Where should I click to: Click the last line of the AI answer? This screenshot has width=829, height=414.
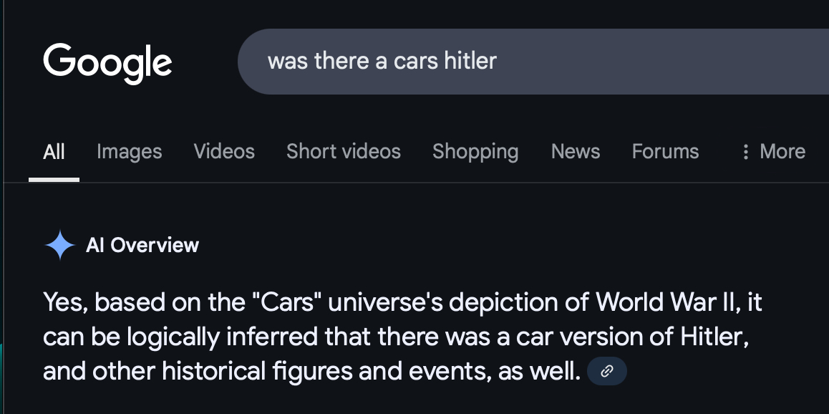coord(311,372)
